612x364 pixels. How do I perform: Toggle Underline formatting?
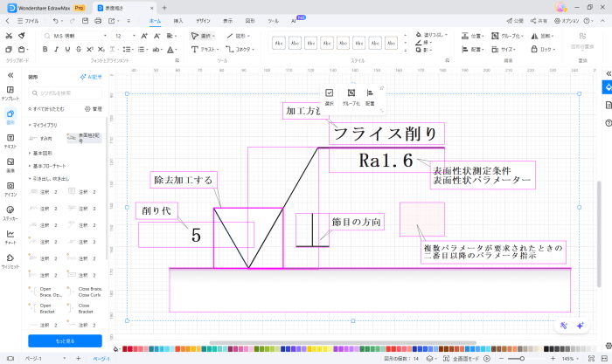coord(67,50)
